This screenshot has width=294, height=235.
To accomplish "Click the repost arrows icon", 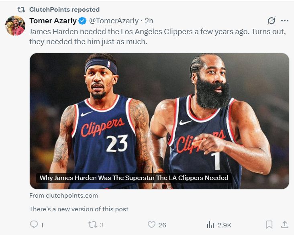I will (x=93, y=225).
